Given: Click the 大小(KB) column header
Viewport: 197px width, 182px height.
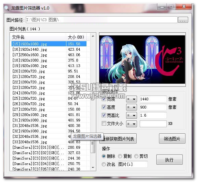Looking at the screenshot, I should click(76, 37).
